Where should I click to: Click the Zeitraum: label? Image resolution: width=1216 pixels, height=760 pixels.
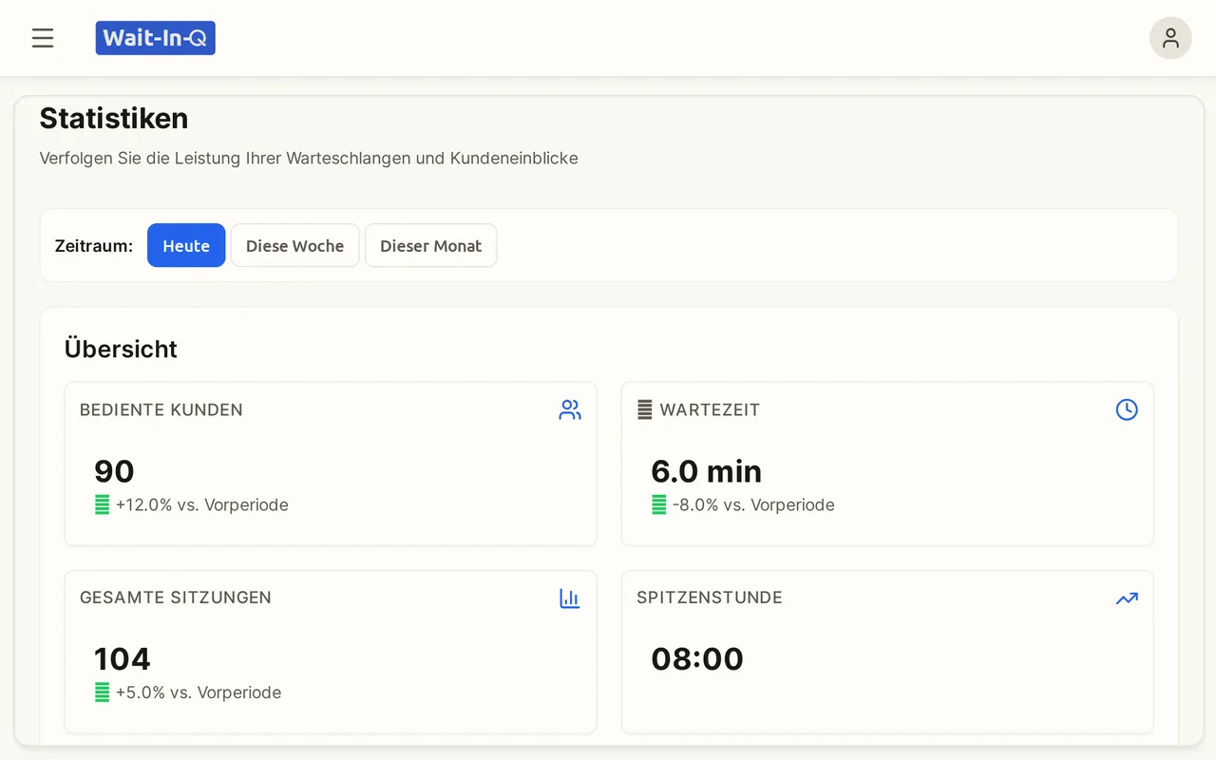tap(94, 246)
